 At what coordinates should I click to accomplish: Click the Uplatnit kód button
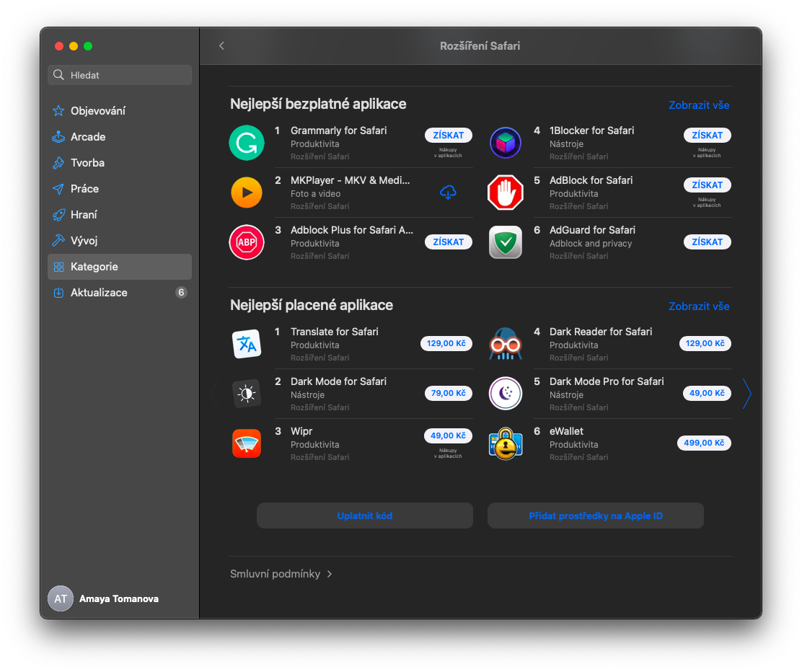(x=365, y=516)
